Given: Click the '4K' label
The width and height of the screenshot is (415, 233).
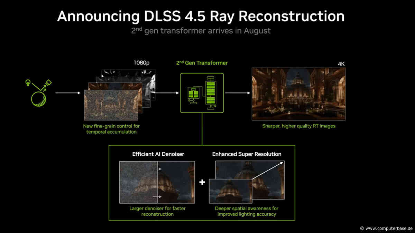Looking at the screenshot, I should [x=341, y=64].
